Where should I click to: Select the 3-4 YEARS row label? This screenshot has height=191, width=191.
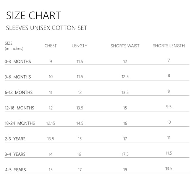pyautogui.click(x=15, y=154)
